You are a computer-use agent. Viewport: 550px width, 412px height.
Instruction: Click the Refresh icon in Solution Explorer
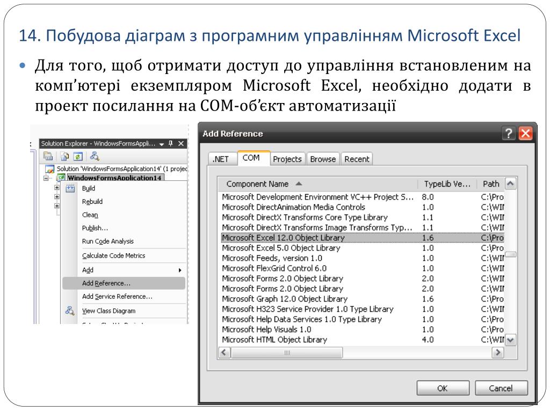tap(78, 156)
